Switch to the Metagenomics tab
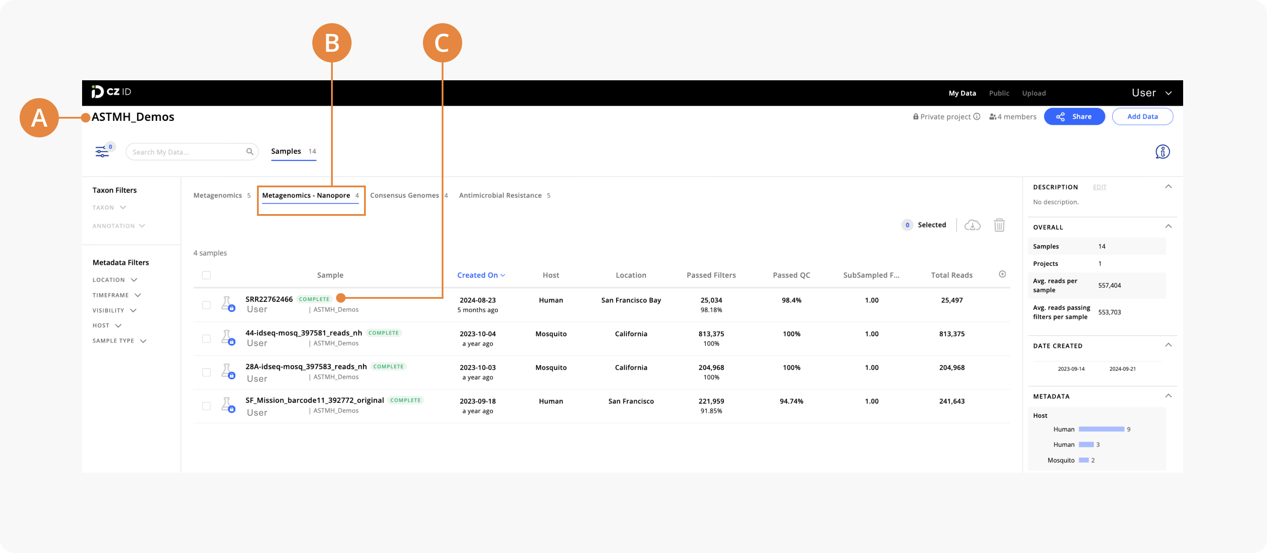This screenshot has width=1267, height=553. pos(222,196)
